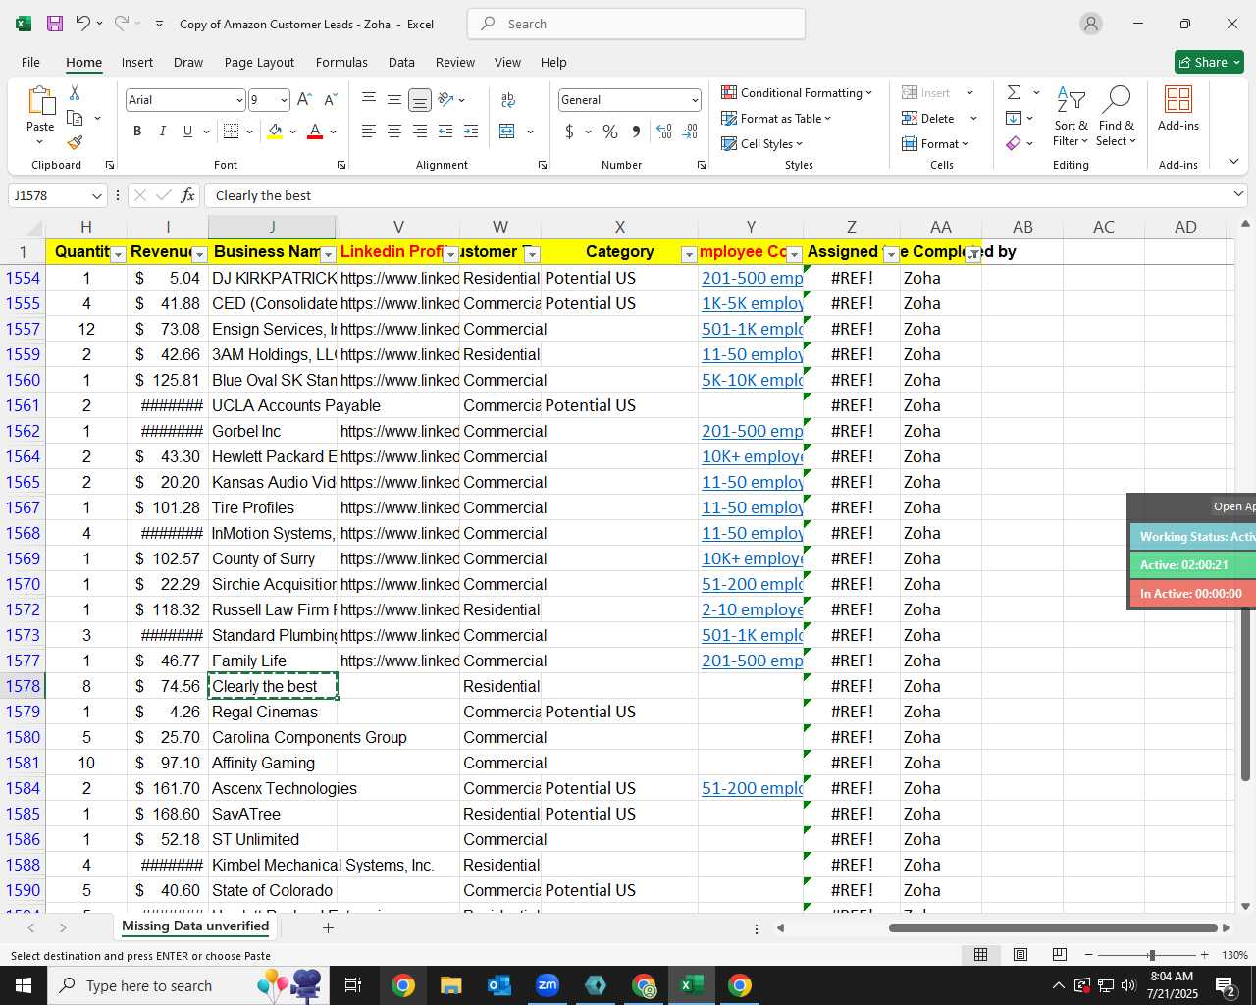This screenshot has width=1256, height=1005.
Task: Click the Format cells button
Action: (x=935, y=143)
